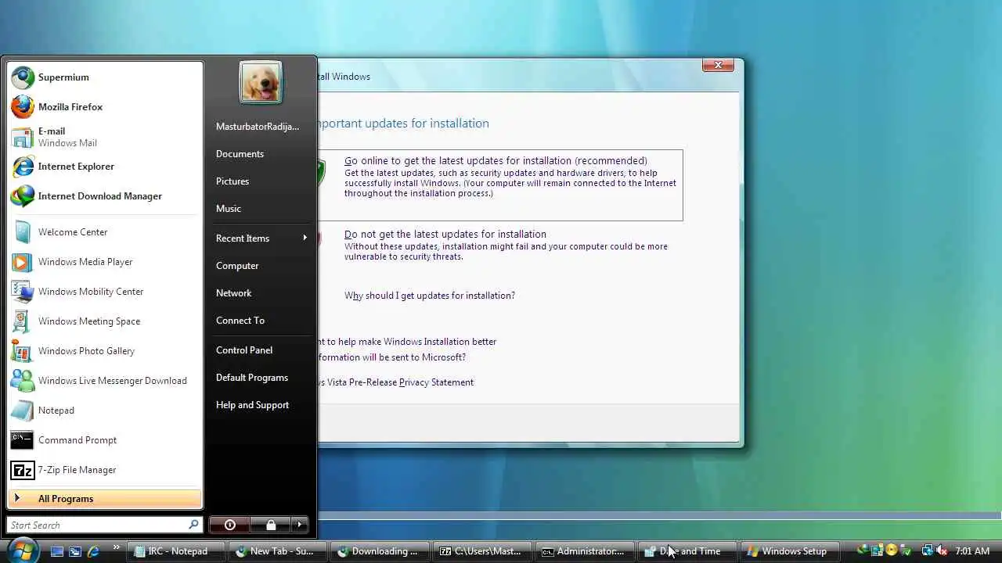The image size is (1002, 563).
Task: Click the muted volume tray icon
Action: pyautogui.click(x=942, y=551)
